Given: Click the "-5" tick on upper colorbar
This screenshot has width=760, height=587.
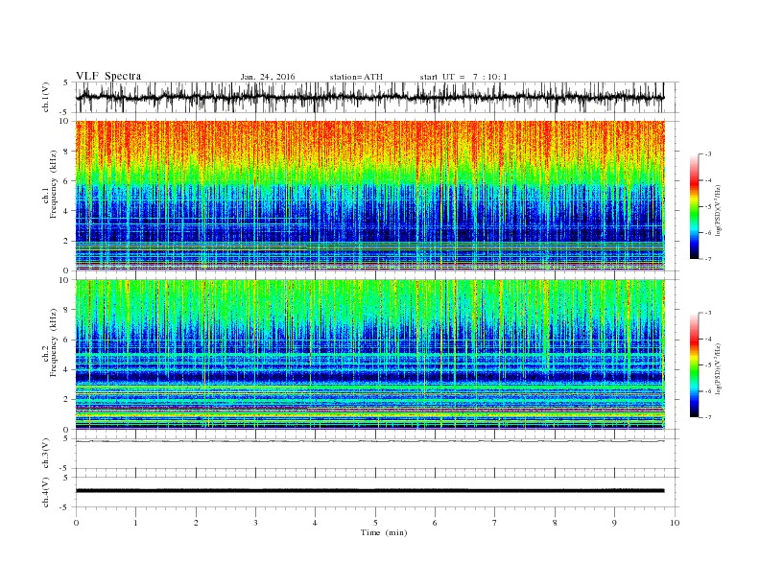Looking at the screenshot, I should click(x=708, y=207).
